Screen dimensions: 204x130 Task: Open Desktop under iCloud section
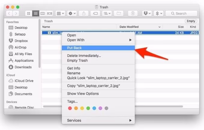pos(18,87)
